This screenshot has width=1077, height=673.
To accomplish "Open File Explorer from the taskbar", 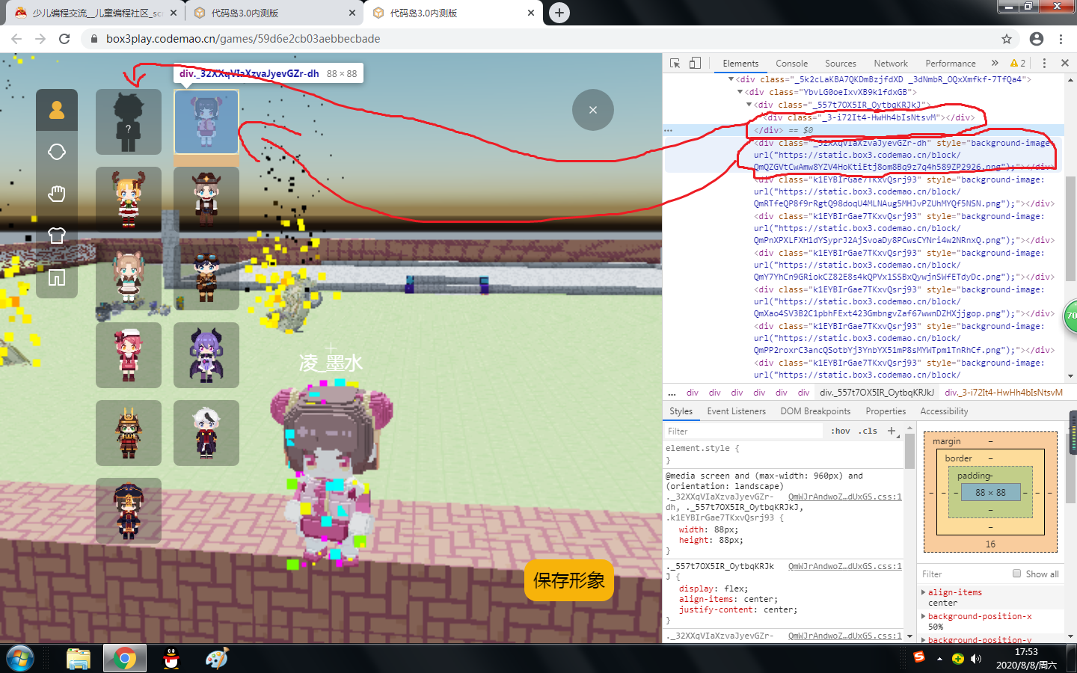I will click(79, 659).
